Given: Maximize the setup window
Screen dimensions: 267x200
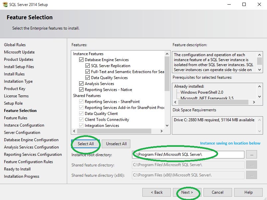Looking at the screenshot, I should pyautogui.click(x=244, y=4).
